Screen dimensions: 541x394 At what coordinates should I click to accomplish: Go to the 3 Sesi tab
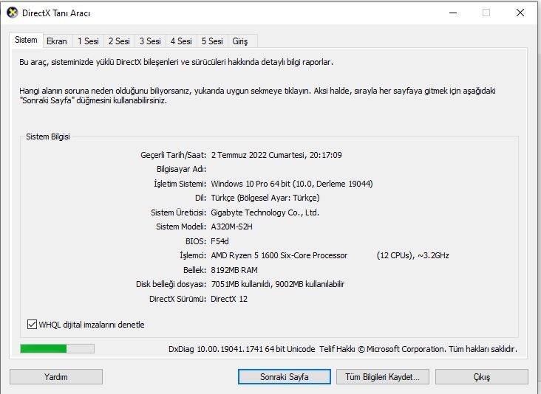(x=150, y=41)
